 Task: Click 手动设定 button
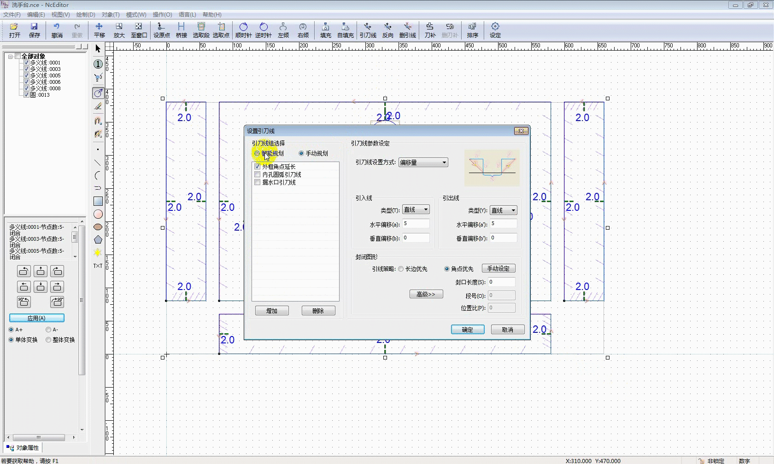(x=498, y=268)
